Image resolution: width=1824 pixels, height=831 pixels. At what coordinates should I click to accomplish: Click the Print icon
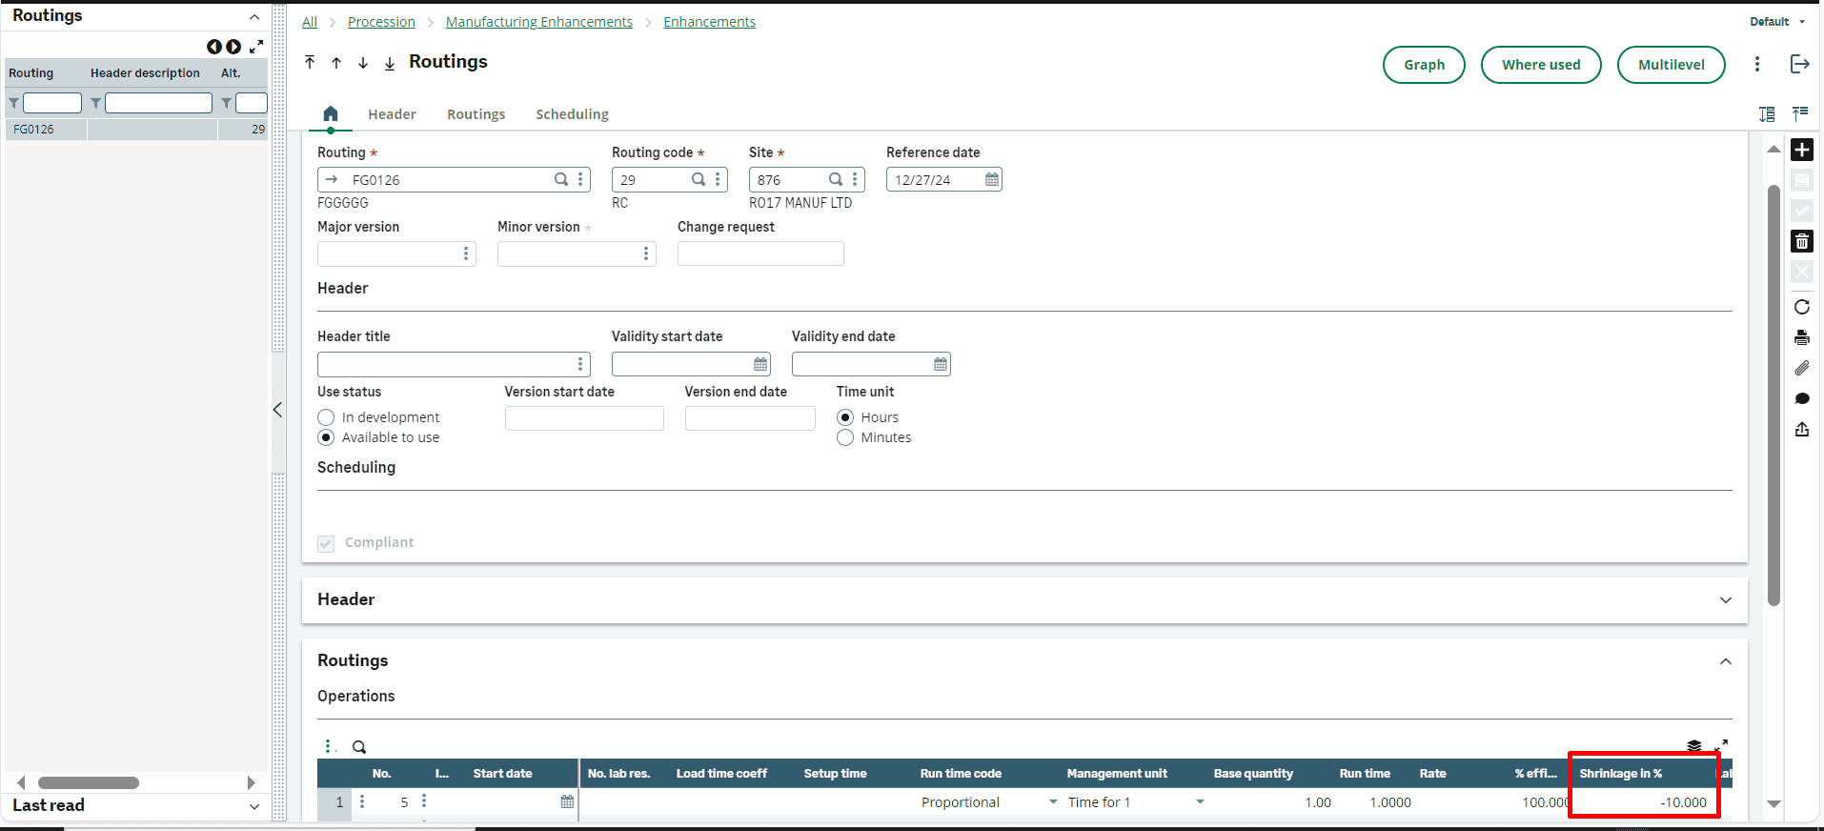point(1801,337)
